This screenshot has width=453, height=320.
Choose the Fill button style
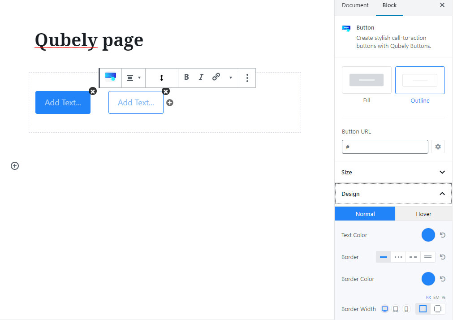[367, 80]
